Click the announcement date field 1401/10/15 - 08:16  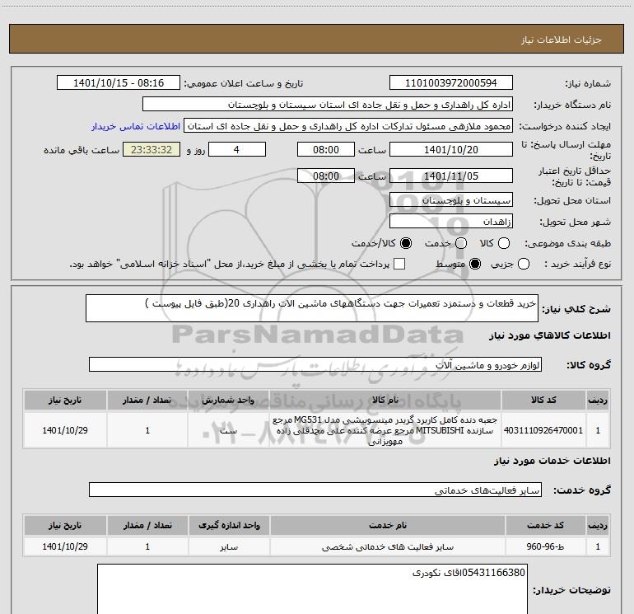tap(119, 82)
